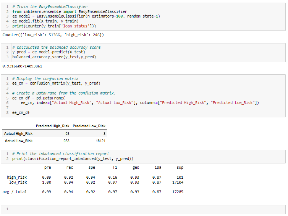Screen dimensions: 288x216
Task: Select the Actual Low_Risk row label
Action: 19,141
